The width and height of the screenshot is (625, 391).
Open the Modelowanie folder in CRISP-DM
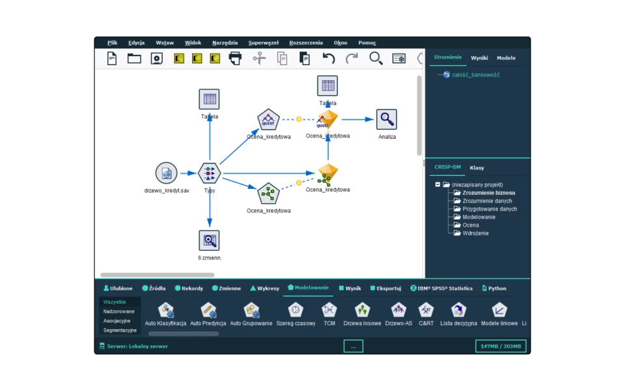(x=479, y=217)
